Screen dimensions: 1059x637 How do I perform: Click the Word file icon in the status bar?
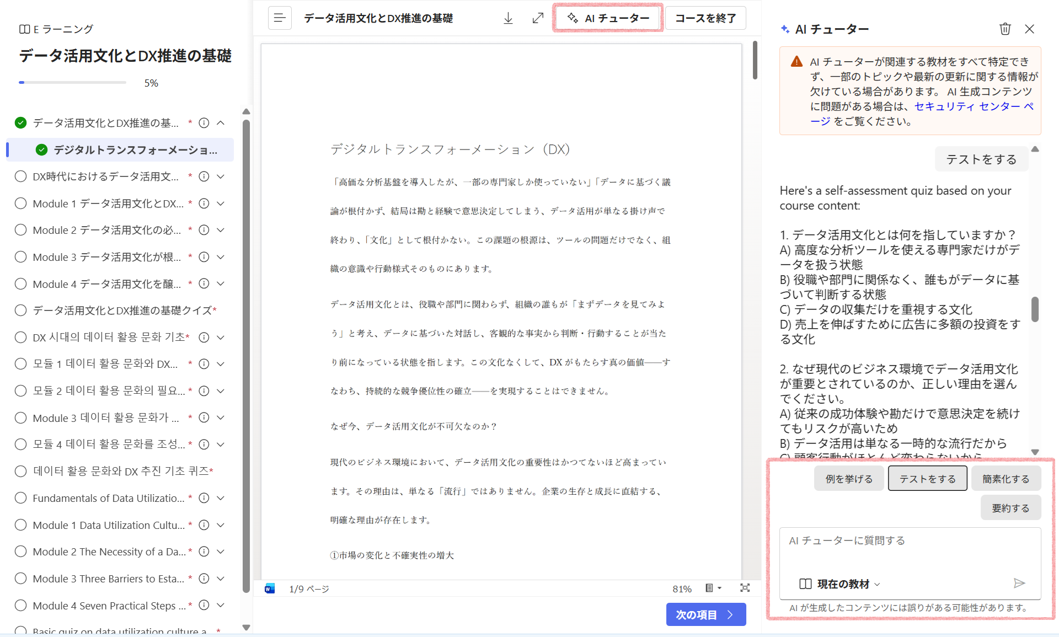pos(270,588)
